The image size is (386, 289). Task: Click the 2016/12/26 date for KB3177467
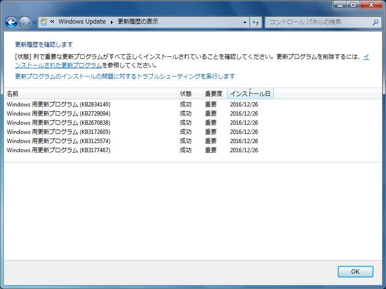[244, 150]
